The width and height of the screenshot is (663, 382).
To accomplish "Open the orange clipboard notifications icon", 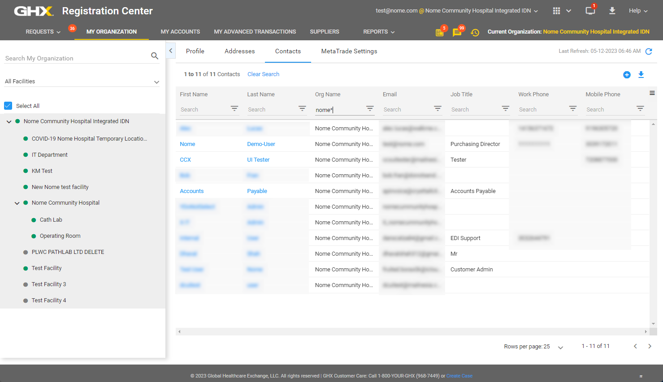I will (x=440, y=32).
